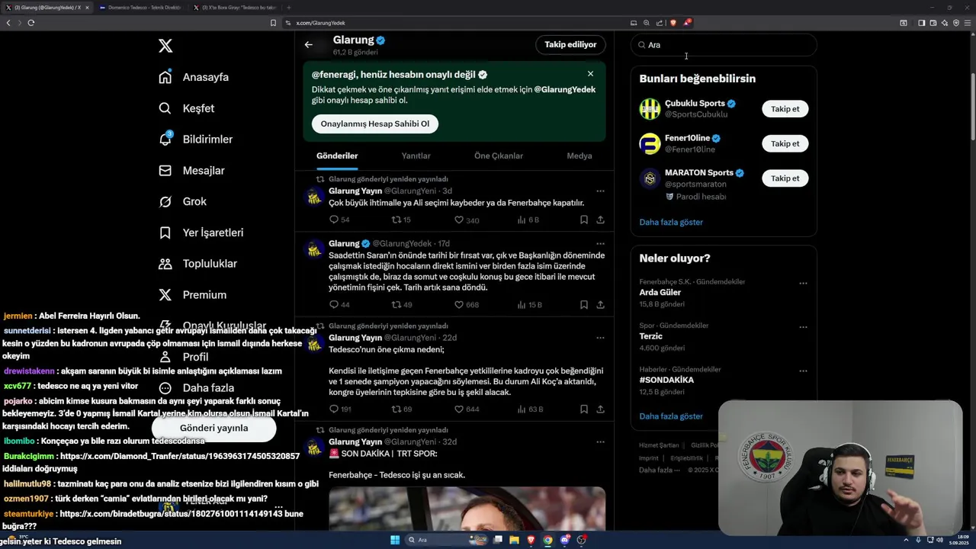Switch to the Yanıtlar tab
976x549 pixels.
point(416,156)
